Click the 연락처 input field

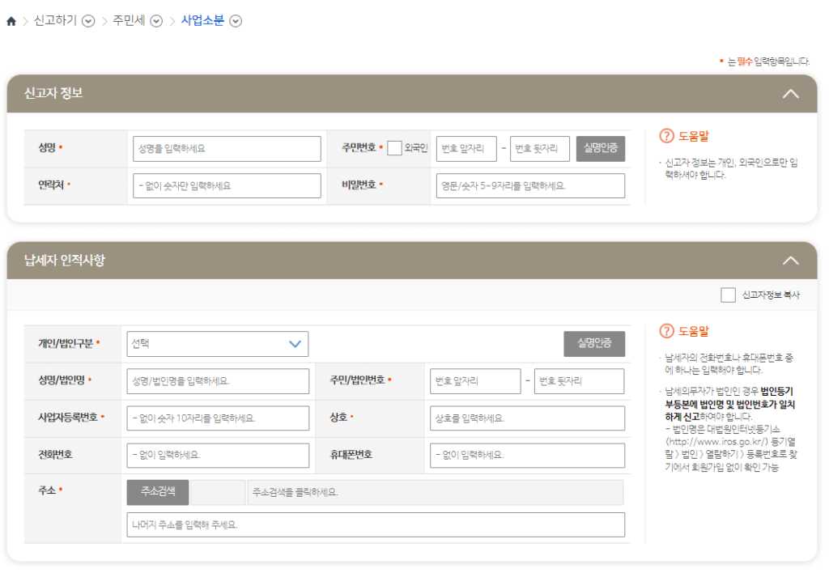coord(227,185)
